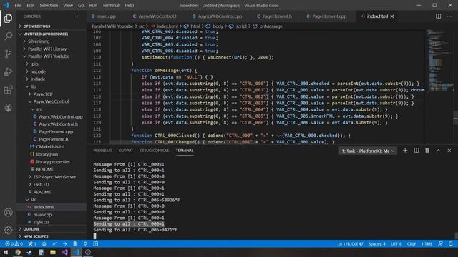Click the PlatformIO Serial Monitor plug icon
458x257 pixels.
(85, 243)
